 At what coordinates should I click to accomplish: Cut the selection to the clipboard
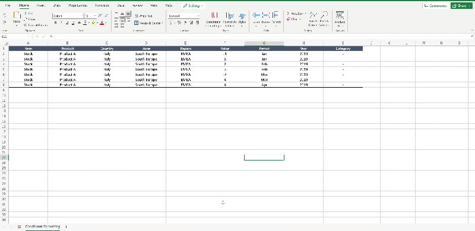point(28,13)
